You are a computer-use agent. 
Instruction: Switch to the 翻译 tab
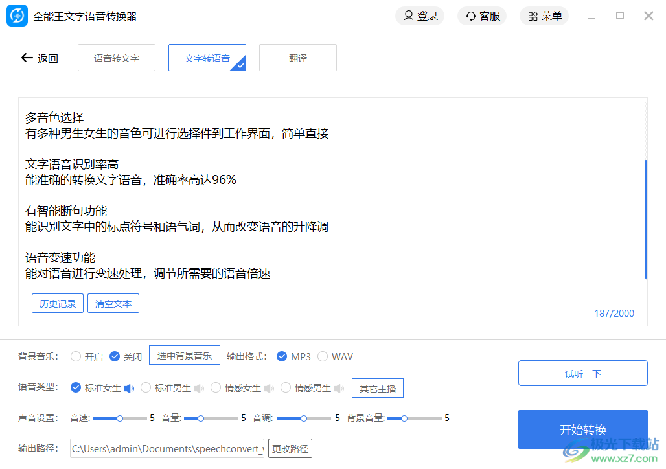298,58
